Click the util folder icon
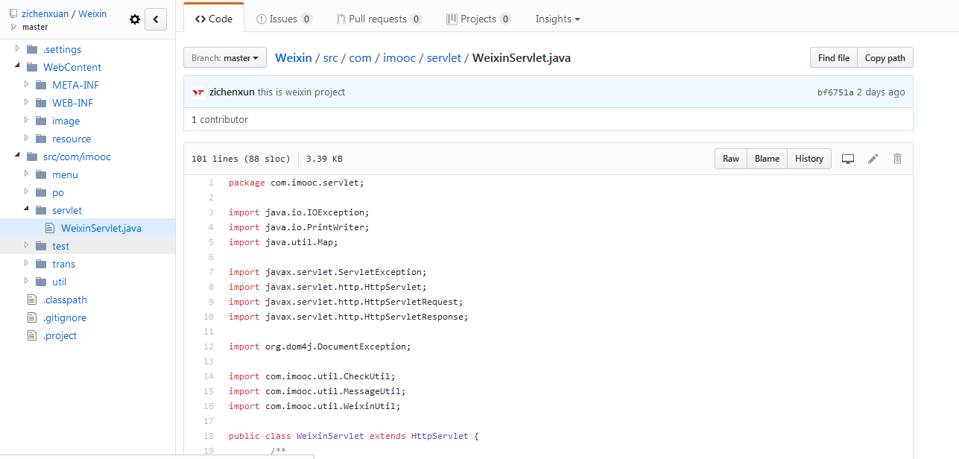This screenshot has width=959, height=459. [41, 282]
